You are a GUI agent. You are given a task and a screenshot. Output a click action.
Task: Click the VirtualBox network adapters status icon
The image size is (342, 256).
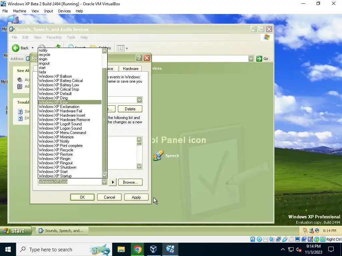[278, 239]
